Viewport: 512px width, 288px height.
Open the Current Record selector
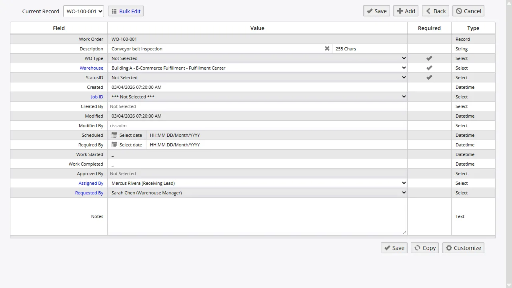[x=83, y=11]
